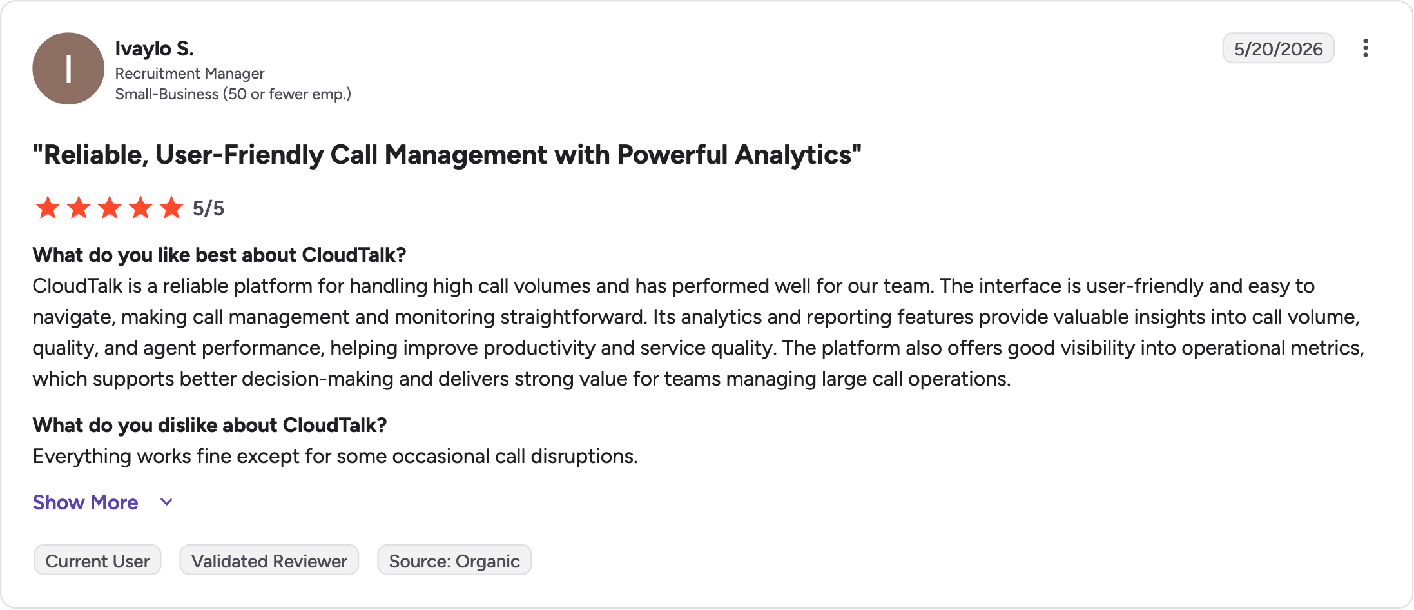The height and width of the screenshot is (610, 1414).
Task: Click "What do you like best" heading
Action: [x=220, y=255]
